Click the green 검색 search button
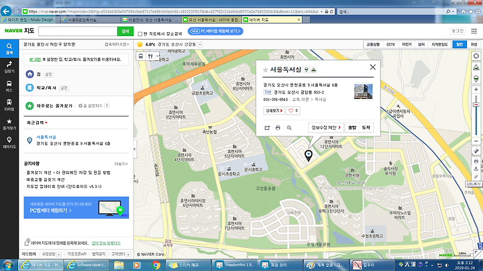The width and height of the screenshot is (483, 271). point(125,31)
